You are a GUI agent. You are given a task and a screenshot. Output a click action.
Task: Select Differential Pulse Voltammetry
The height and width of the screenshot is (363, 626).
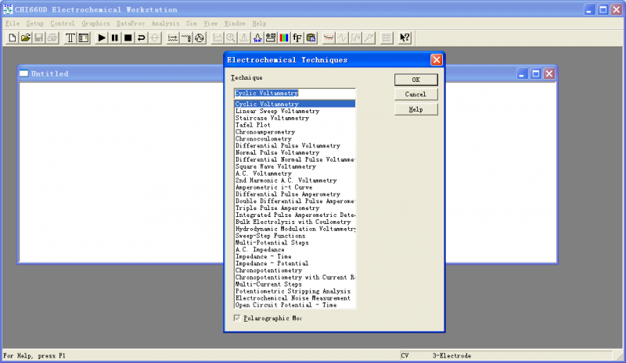point(295,145)
